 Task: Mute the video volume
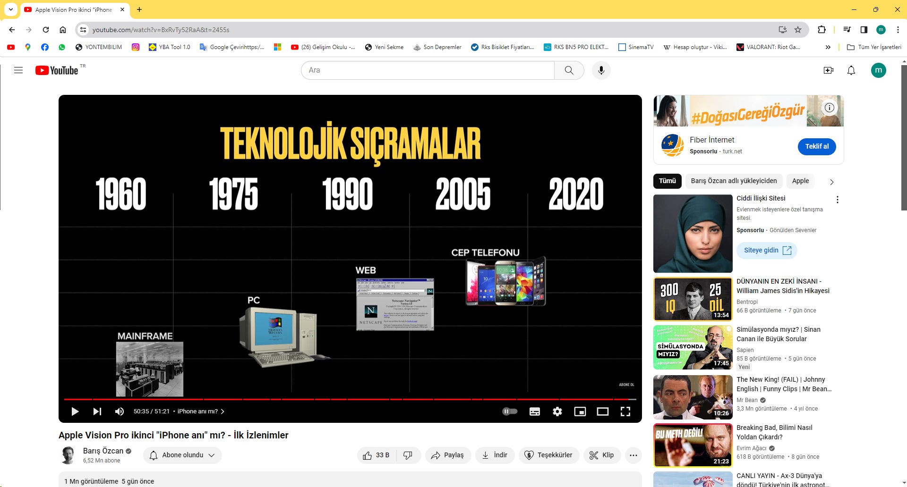pyautogui.click(x=120, y=411)
